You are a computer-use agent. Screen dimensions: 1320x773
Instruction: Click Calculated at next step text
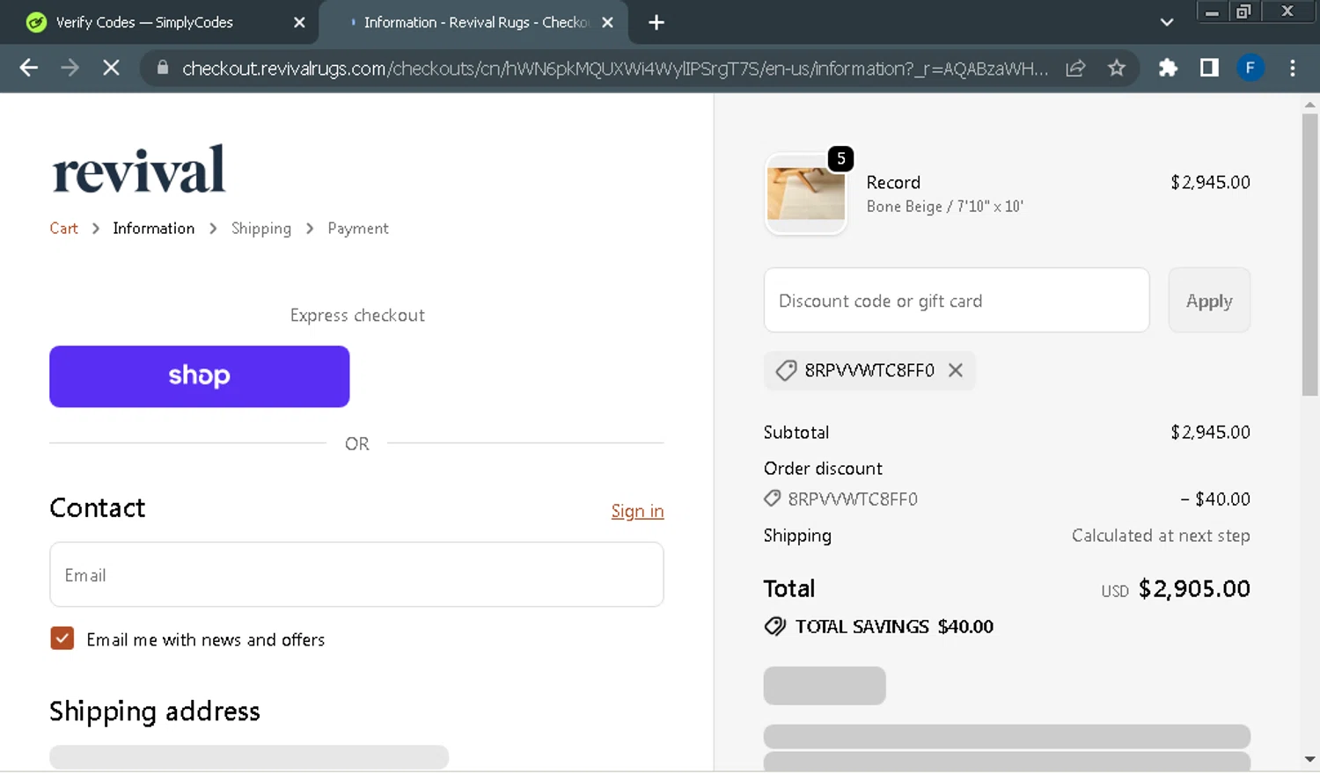tap(1161, 536)
